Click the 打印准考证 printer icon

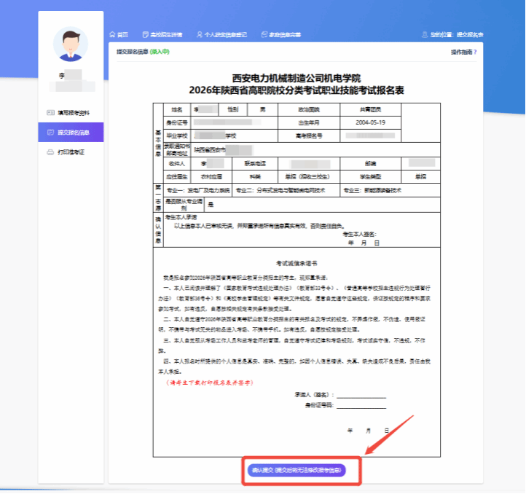pyautogui.click(x=50, y=152)
